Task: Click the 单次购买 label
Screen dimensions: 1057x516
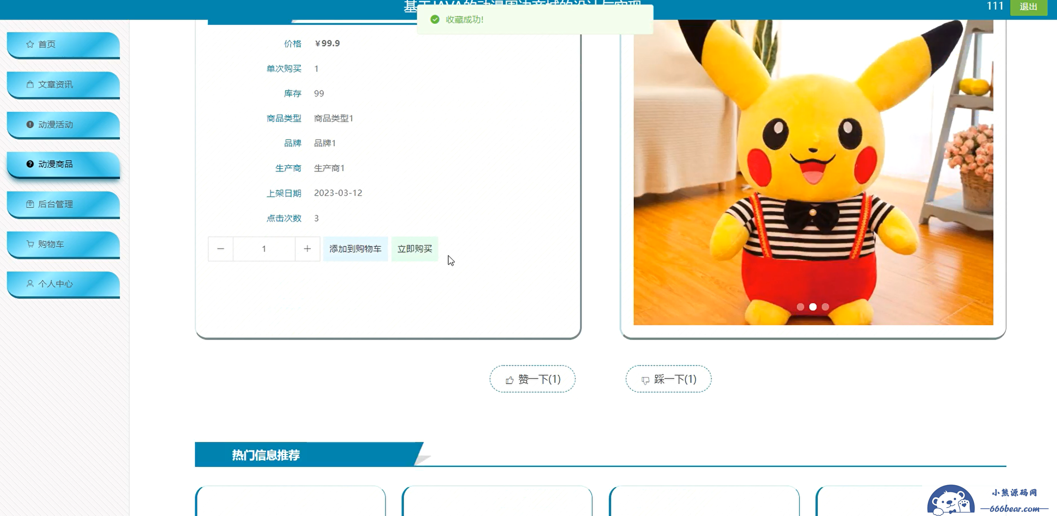Action: click(284, 69)
